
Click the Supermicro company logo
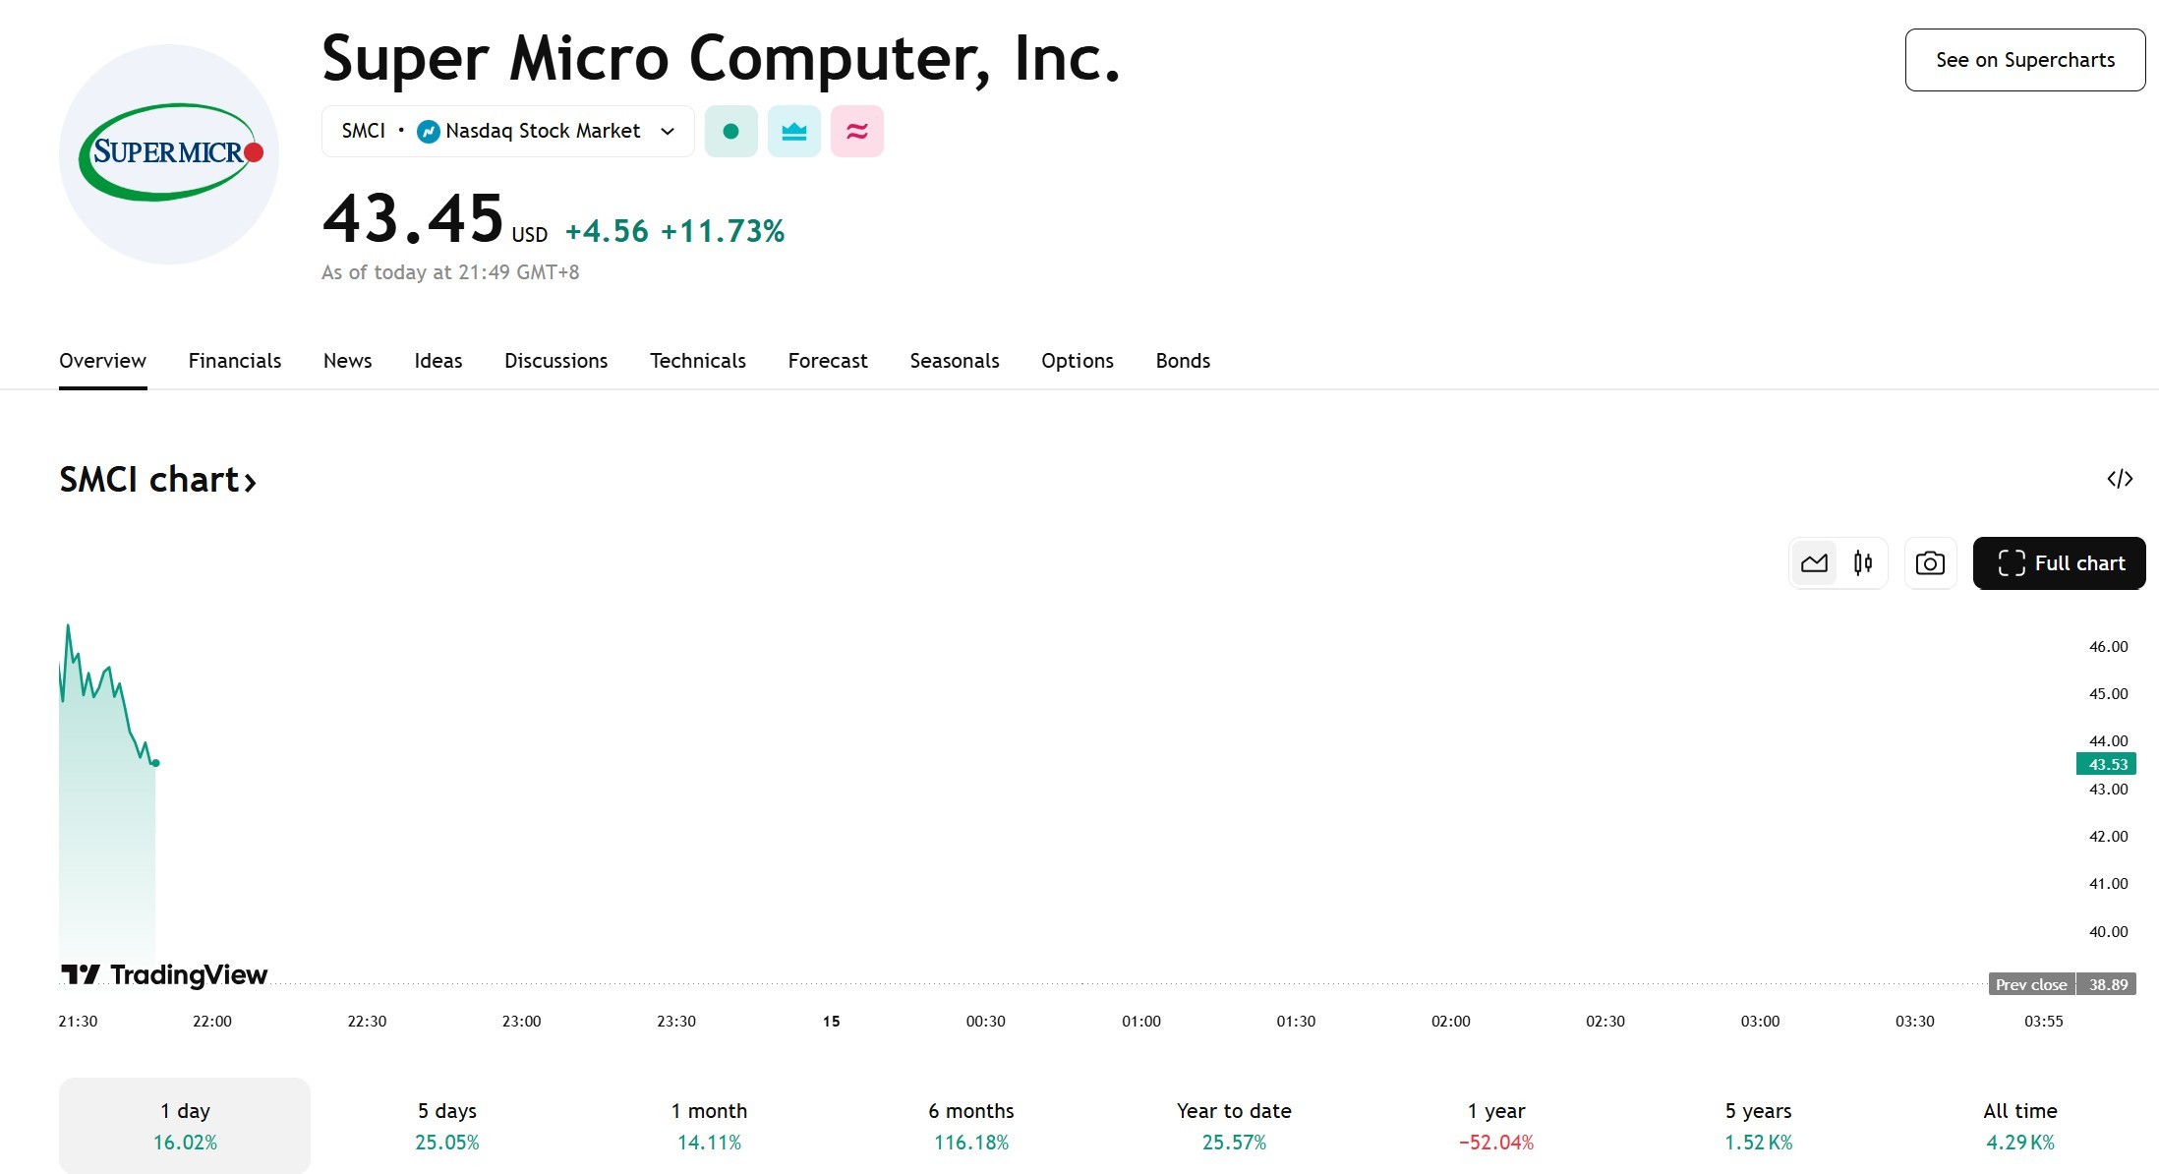(169, 153)
